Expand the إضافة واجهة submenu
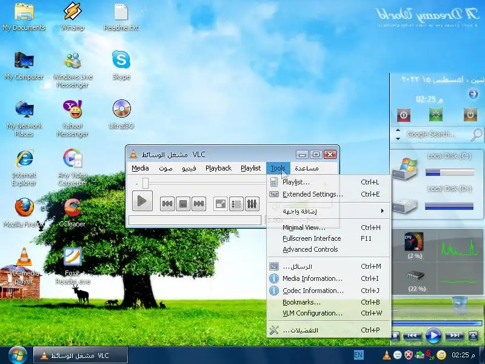 [329, 211]
